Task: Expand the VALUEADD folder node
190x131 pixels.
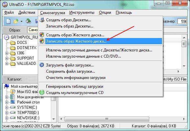Action: [x=7, y=64]
